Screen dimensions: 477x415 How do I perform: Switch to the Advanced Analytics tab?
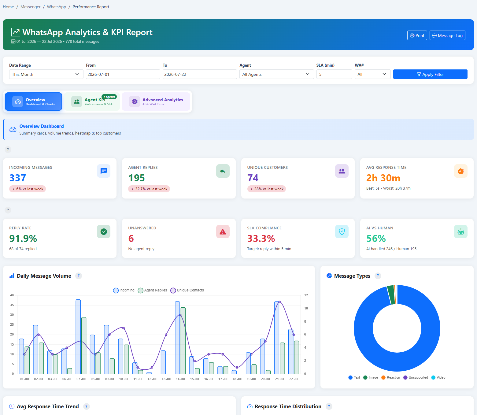coord(156,102)
